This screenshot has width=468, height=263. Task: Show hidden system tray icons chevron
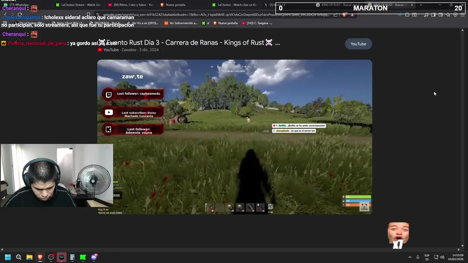point(410,257)
